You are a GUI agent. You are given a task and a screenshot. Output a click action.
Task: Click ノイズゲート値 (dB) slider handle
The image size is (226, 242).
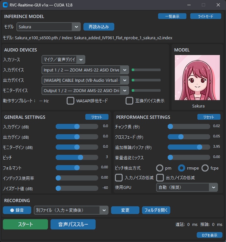[x=58, y=188]
